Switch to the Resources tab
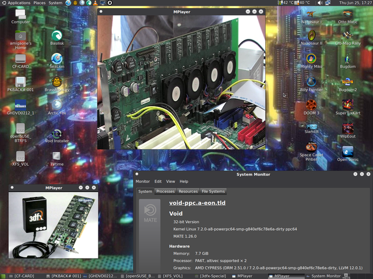 188,191
